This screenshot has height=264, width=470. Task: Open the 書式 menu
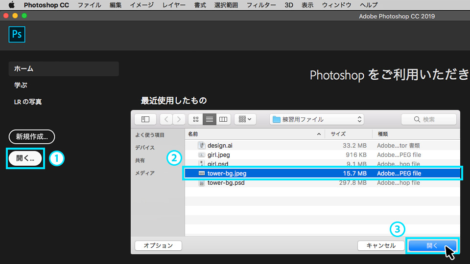pyautogui.click(x=200, y=5)
